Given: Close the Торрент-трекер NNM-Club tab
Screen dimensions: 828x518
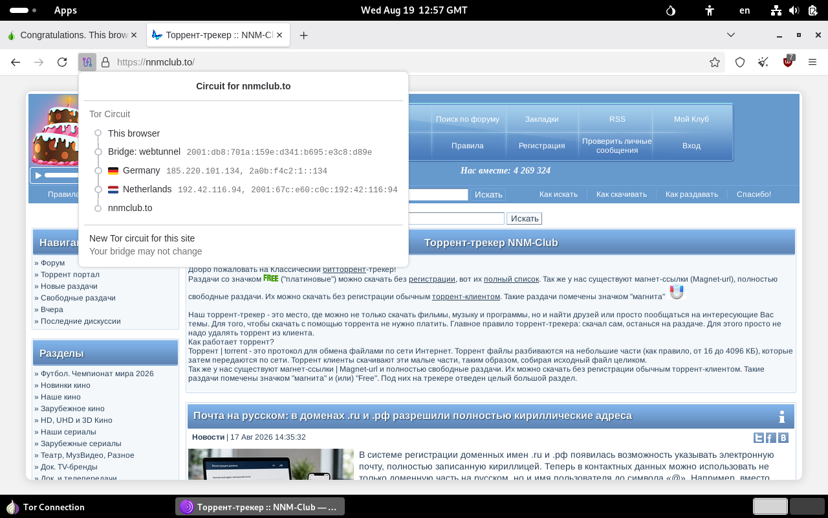Looking at the screenshot, I should [x=280, y=35].
